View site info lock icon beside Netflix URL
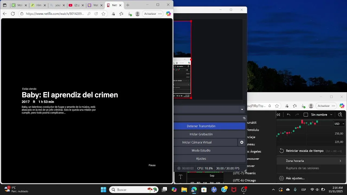Viewport: 347px width, 195px height. coord(22,14)
